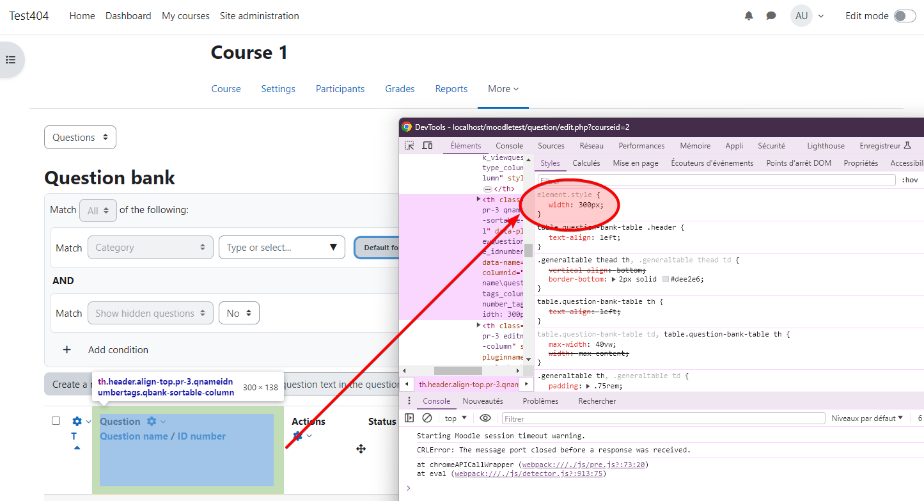
Task: Open the No dropdown
Action: pyautogui.click(x=239, y=313)
